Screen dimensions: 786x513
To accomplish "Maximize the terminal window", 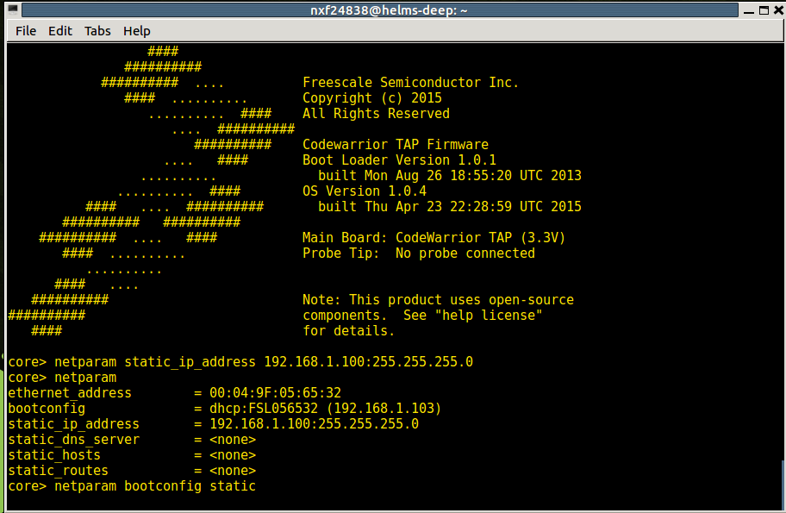I will click(x=764, y=10).
